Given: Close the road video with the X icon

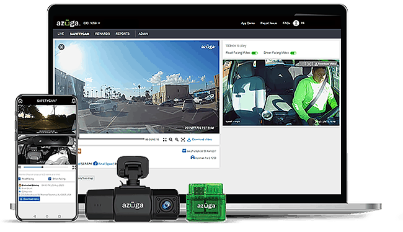Looking at the screenshot, I should 61,47.
